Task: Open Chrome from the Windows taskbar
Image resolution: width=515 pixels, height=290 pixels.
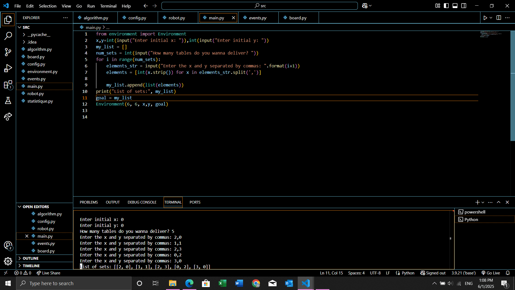Action: 256,283
